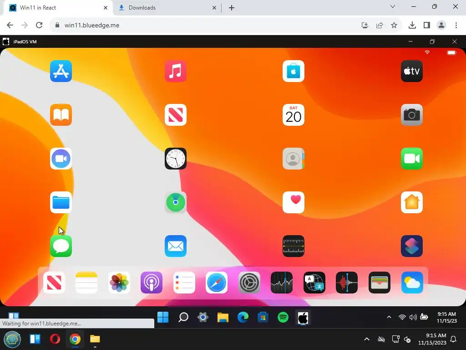This screenshot has height=350, width=466.
Task: Switch to the Downloads browser tab
Action: click(x=167, y=8)
